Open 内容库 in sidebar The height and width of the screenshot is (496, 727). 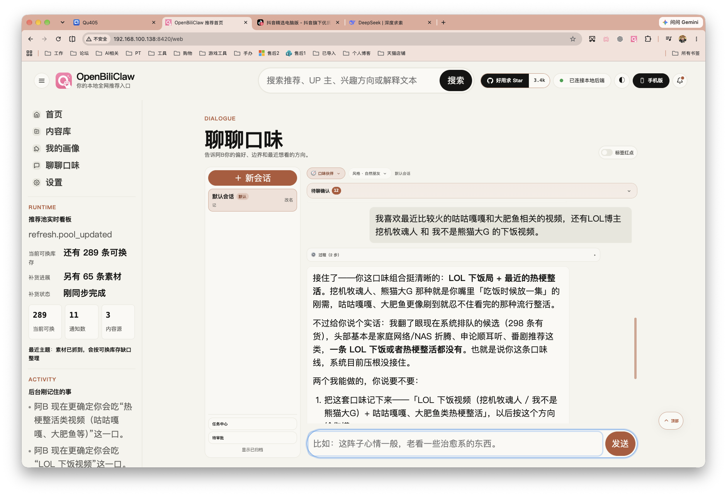point(58,132)
